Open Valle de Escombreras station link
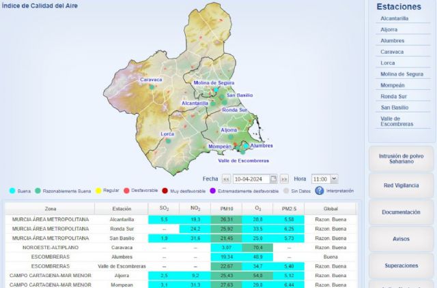Image resolution: width=437 pixels, height=288 pixels. click(397, 121)
